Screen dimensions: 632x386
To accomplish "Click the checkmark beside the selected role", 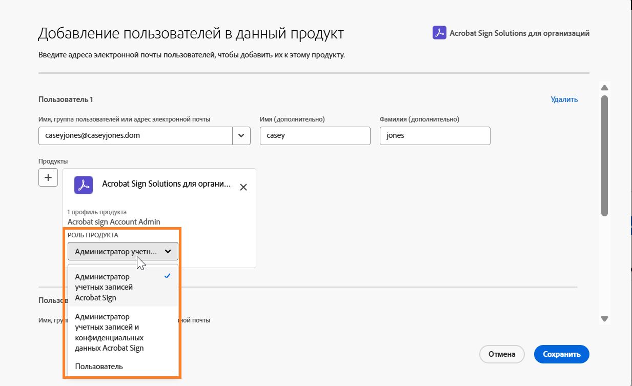I will (168, 276).
